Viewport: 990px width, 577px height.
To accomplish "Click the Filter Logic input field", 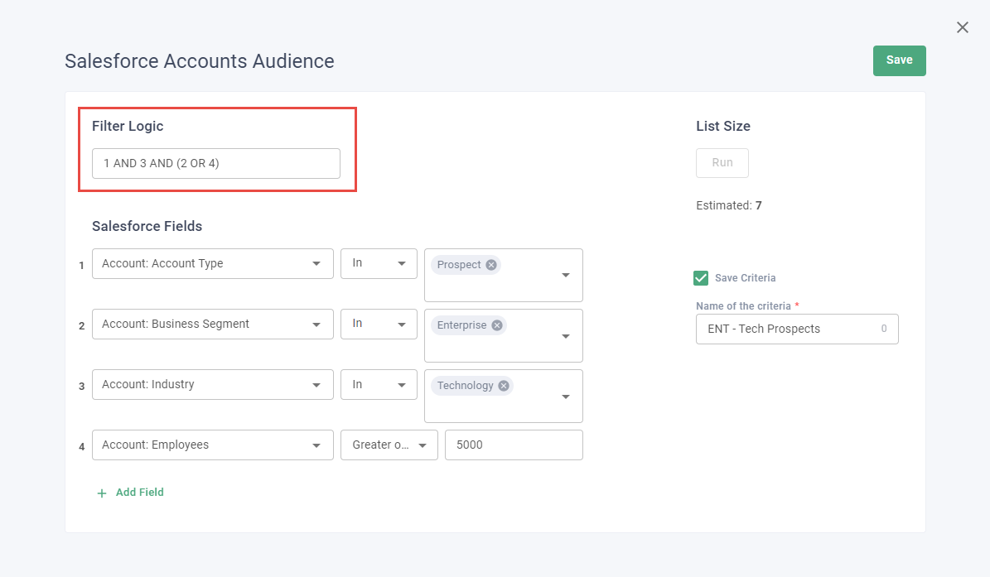I will 215,163.
